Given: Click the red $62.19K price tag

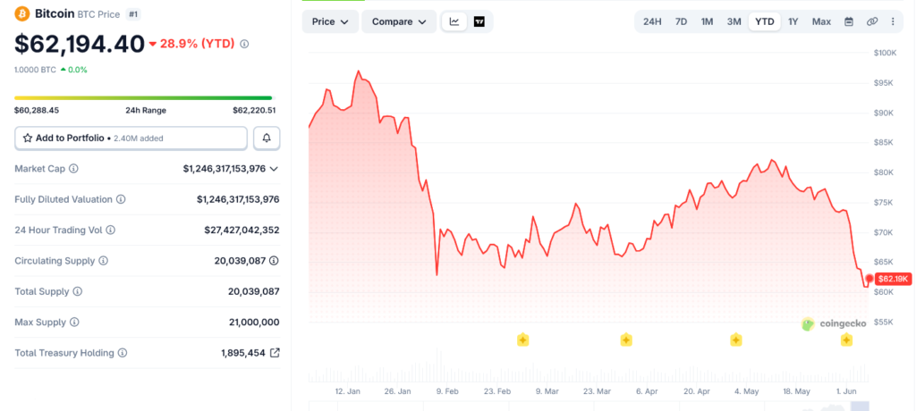Looking at the screenshot, I should pyautogui.click(x=893, y=280).
